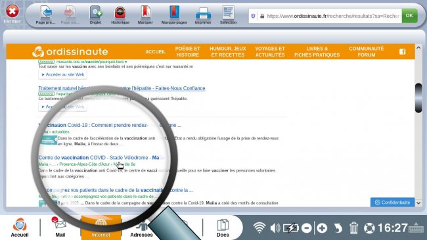The height and width of the screenshot is (240, 427).
Task: Open Traitement naturel hépatite link
Action: pos(122,88)
